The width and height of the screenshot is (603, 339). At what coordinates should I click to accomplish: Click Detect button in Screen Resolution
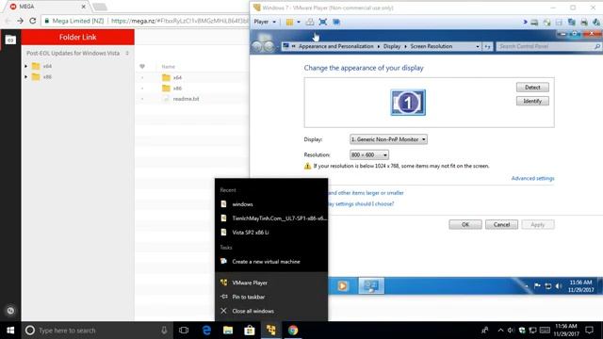(x=532, y=88)
